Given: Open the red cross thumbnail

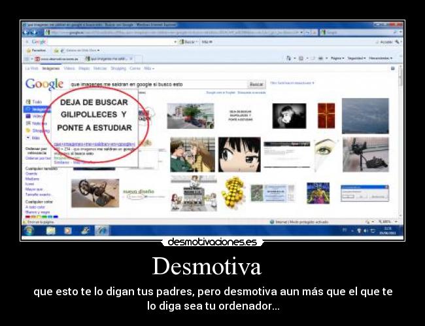Looking at the screenshot, I should click(326, 116).
